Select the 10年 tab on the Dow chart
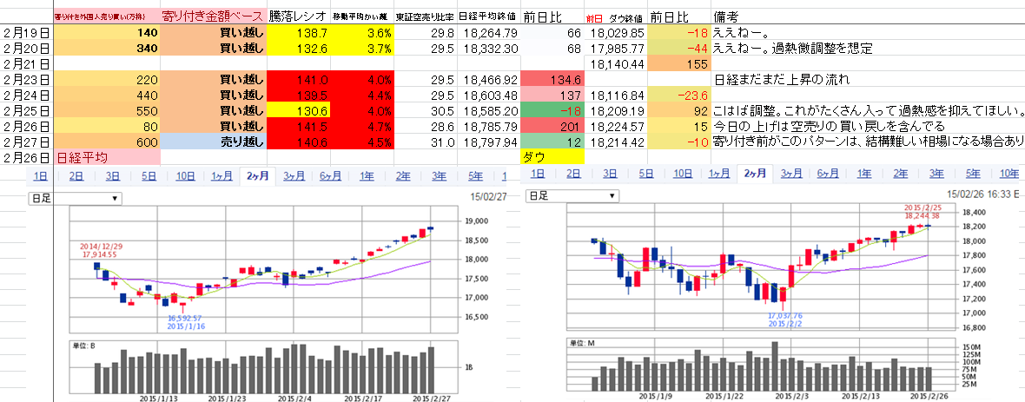The image size is (1025, 402). [1009, 173]
